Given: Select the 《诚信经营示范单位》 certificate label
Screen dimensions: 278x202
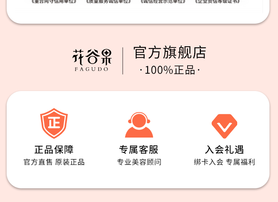Looking at the screenshot, I should click(163, 2).
